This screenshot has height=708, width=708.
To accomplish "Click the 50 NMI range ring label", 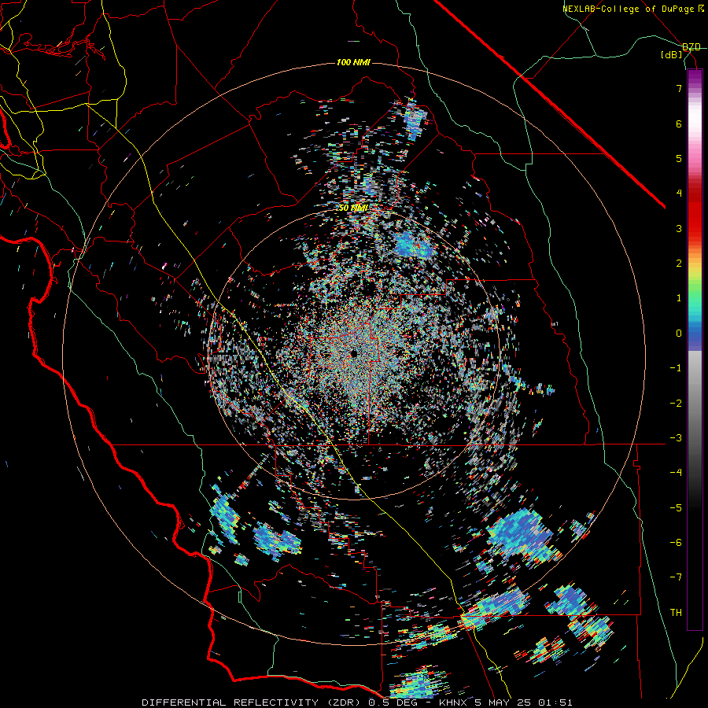I will click(x=353, y=208).
